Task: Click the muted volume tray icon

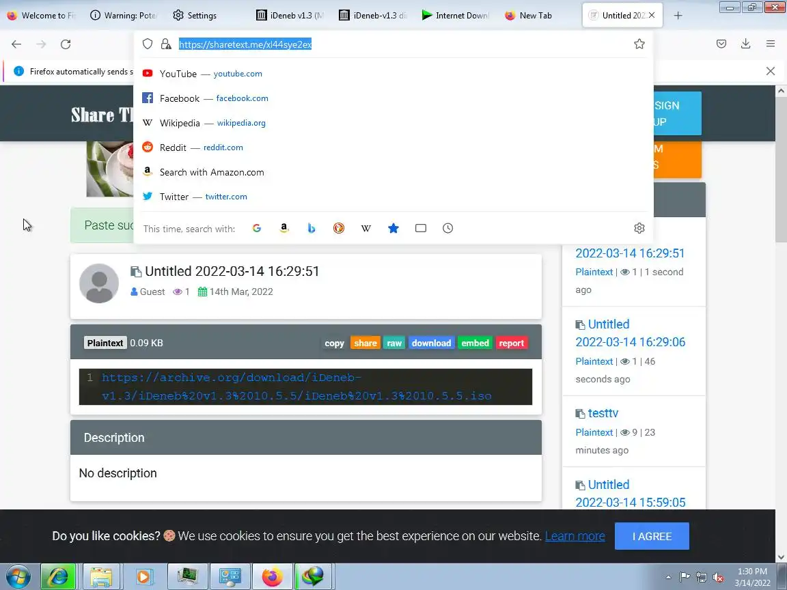Action: [718, 577]
